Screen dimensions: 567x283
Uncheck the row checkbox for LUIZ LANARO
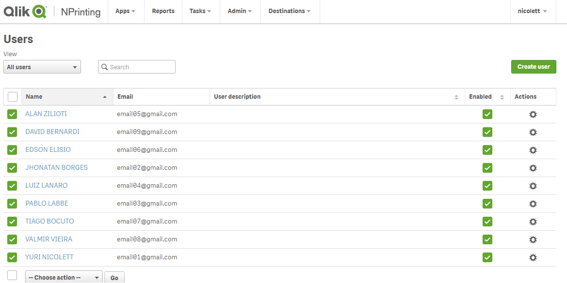pos(13,186)
